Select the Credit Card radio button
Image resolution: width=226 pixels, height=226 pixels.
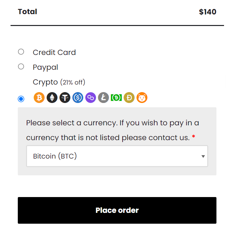click(x=21, y=52)
